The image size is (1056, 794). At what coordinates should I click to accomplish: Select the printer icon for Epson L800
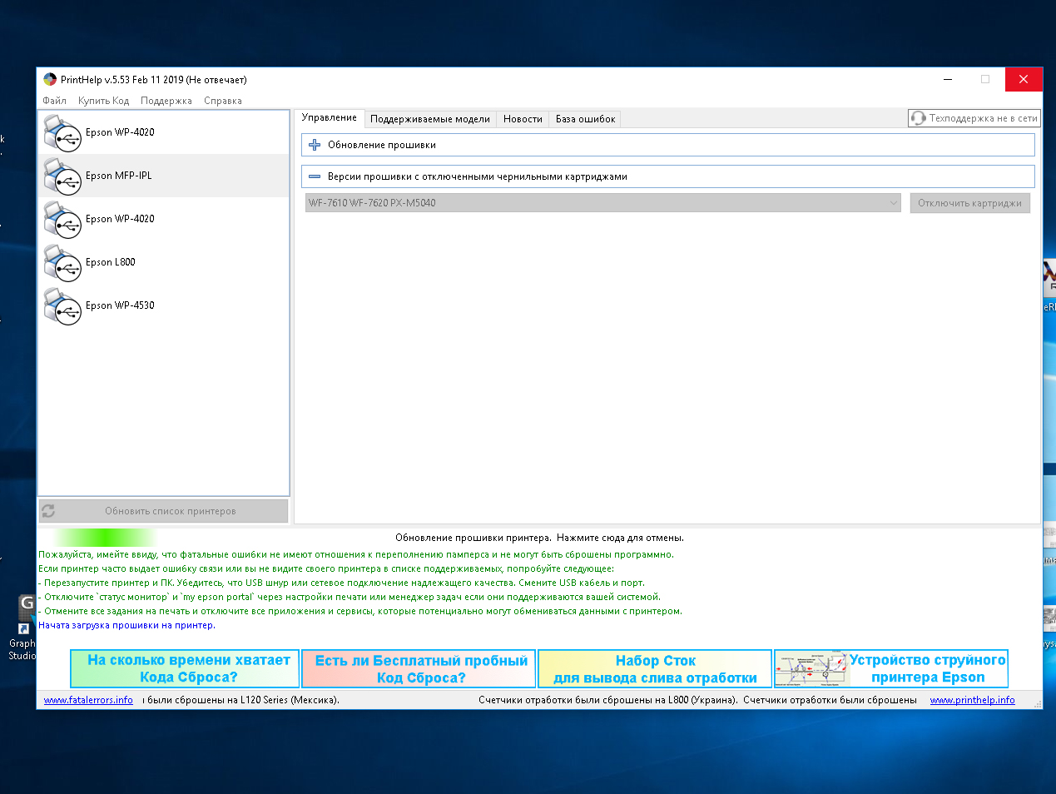tap(62, 263)
